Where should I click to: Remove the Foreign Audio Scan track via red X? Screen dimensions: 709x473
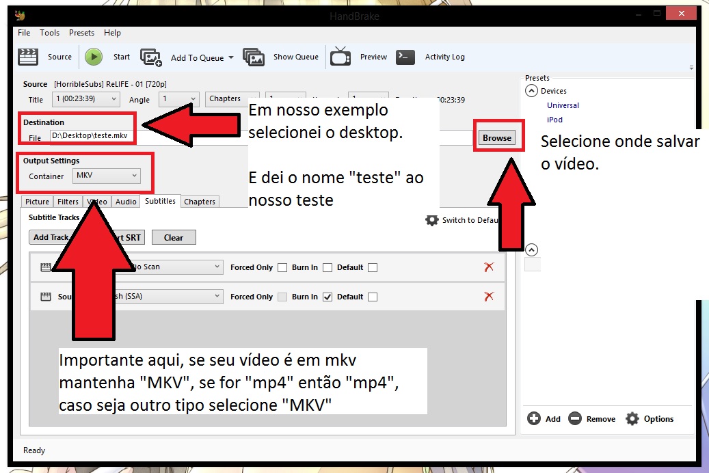[489, 267]
